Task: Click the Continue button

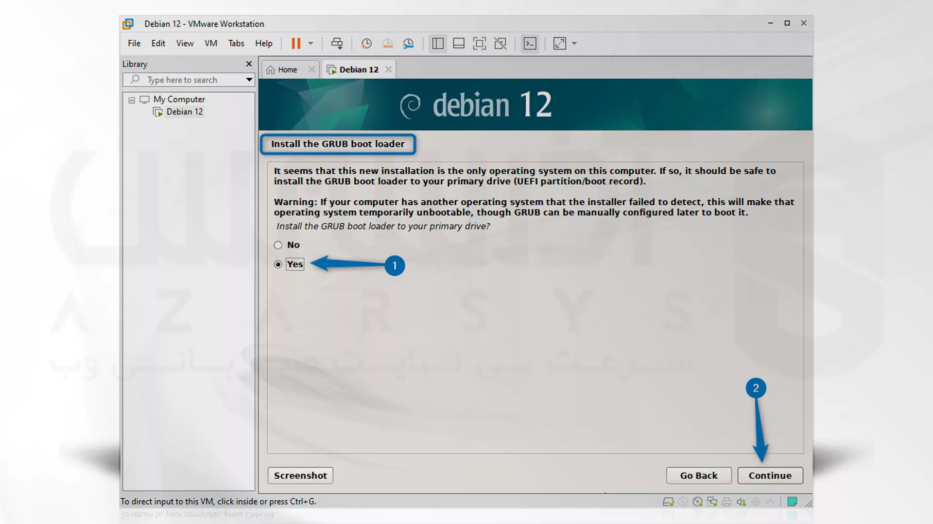Action: [x=770, y=475]
